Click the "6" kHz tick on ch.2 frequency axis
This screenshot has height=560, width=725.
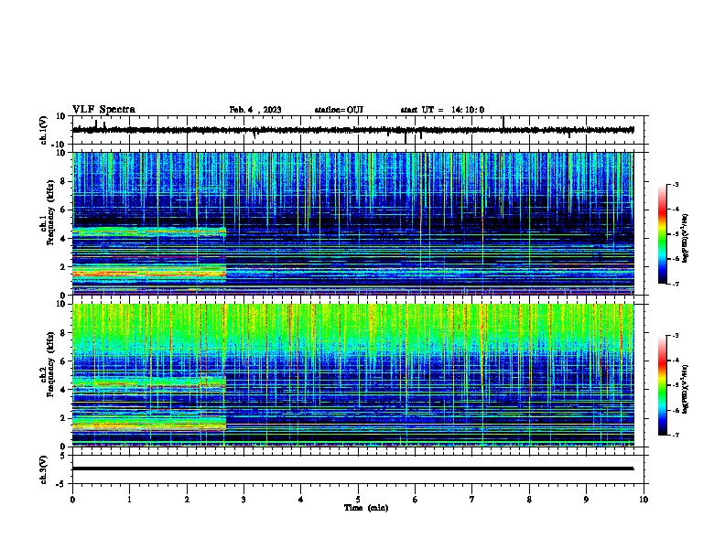pos(65,361)
